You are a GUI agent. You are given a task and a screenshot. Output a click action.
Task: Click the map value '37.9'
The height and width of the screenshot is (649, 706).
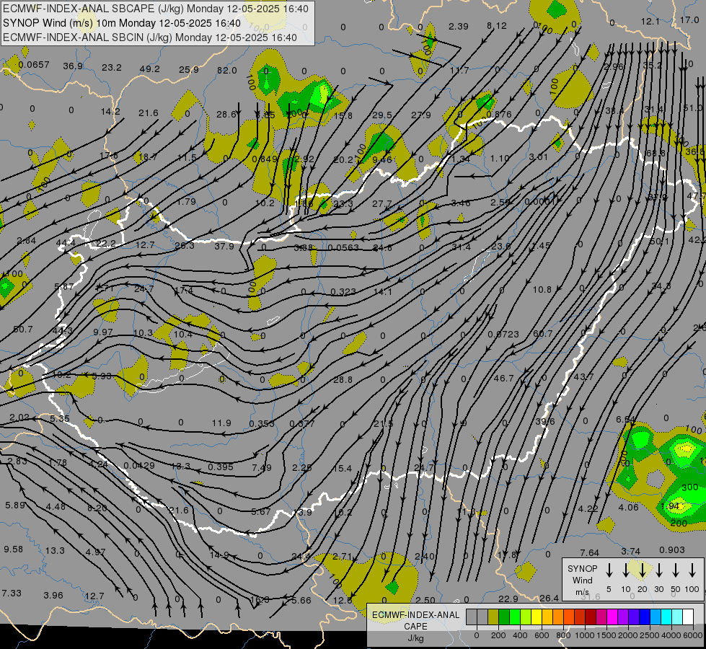click(224, 246)
